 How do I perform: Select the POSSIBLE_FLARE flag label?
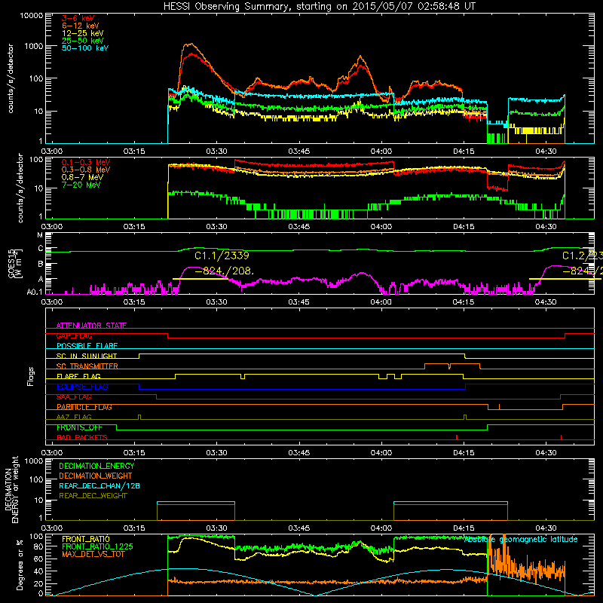click(87, 346)
